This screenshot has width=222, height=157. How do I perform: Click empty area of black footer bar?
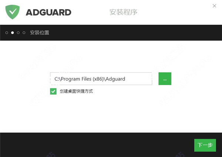(96, 145)
